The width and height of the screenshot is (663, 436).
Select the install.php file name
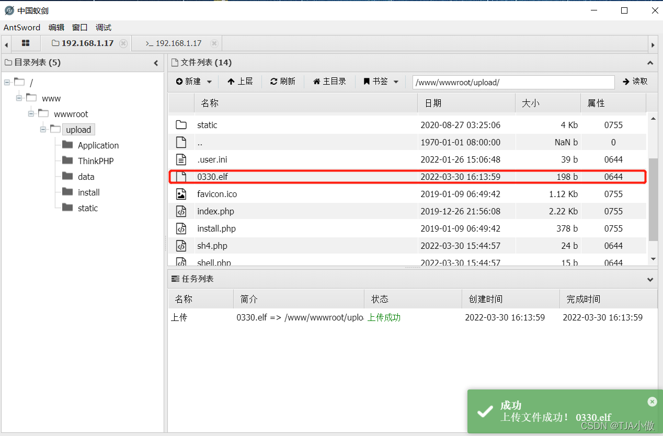click(216, 228)
